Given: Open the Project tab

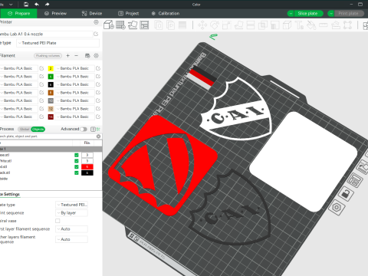Looking at the screenshot, I should [129, 14].
